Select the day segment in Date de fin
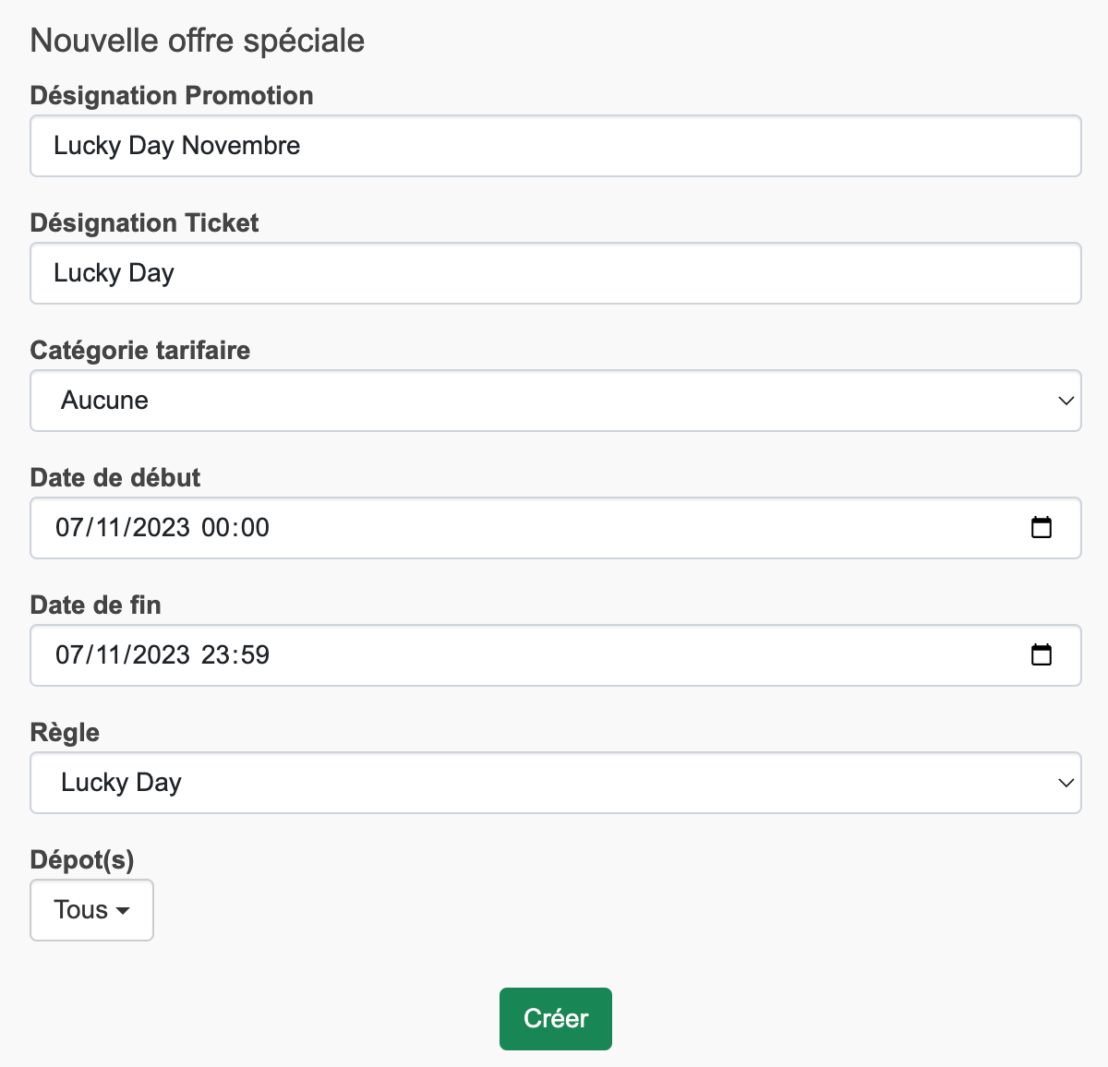1108x1067 pixels. point(68,655)
